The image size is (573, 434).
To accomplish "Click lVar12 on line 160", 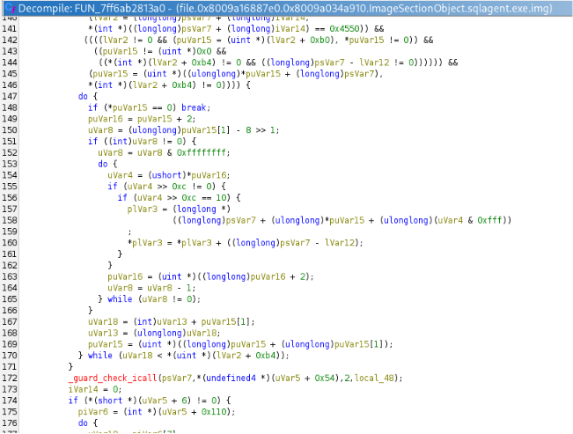I will click(x=340, y=243).
